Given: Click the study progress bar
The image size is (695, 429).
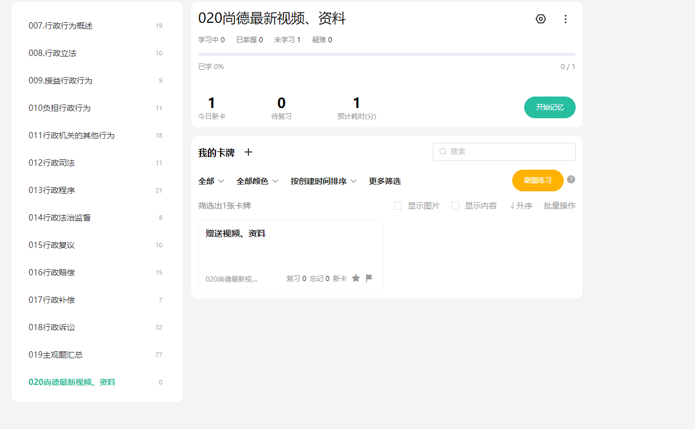Looking at the screenshot, I should coord(387,54).
